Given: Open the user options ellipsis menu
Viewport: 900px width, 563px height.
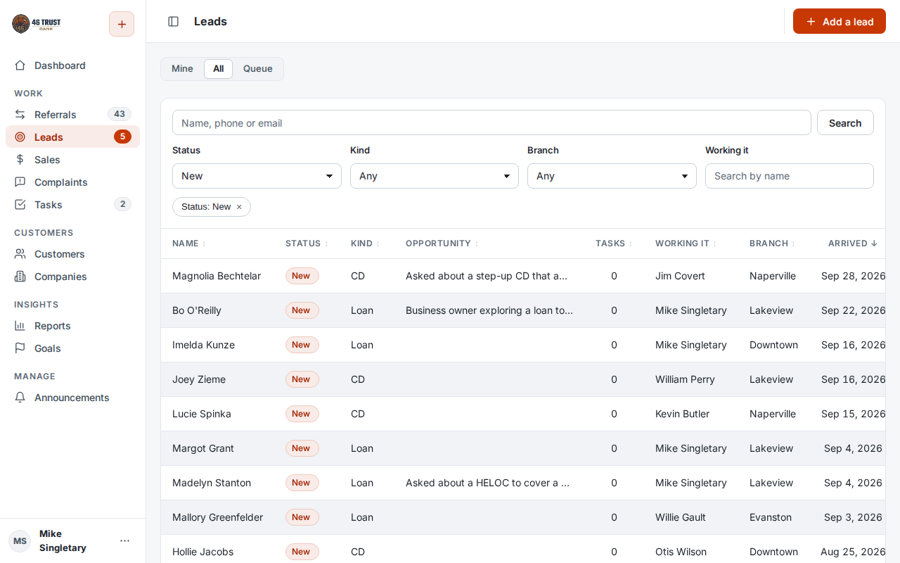Looking at the screenshot, I should tap(124, 540).
